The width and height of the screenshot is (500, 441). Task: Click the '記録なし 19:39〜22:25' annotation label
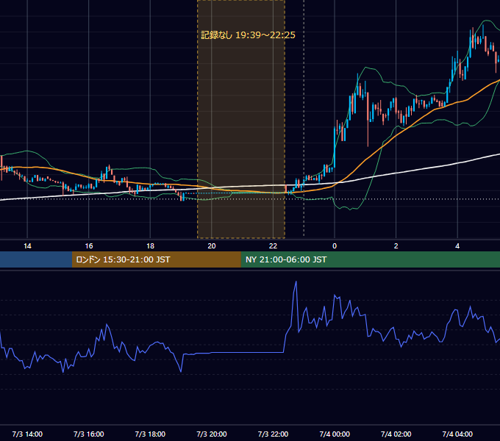[248, 35]
